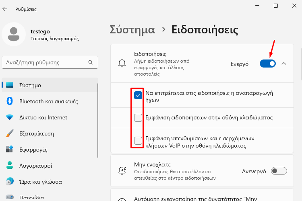
Task: Click the Λογαριασμοί person icon
Action: 10,165
